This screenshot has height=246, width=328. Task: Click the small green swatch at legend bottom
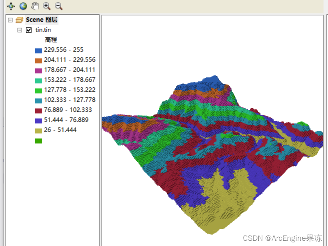coord(38,140)
